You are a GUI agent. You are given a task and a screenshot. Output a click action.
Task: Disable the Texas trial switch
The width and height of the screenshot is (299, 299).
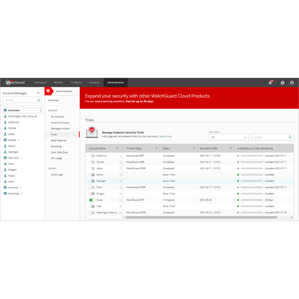coord(92,200)
